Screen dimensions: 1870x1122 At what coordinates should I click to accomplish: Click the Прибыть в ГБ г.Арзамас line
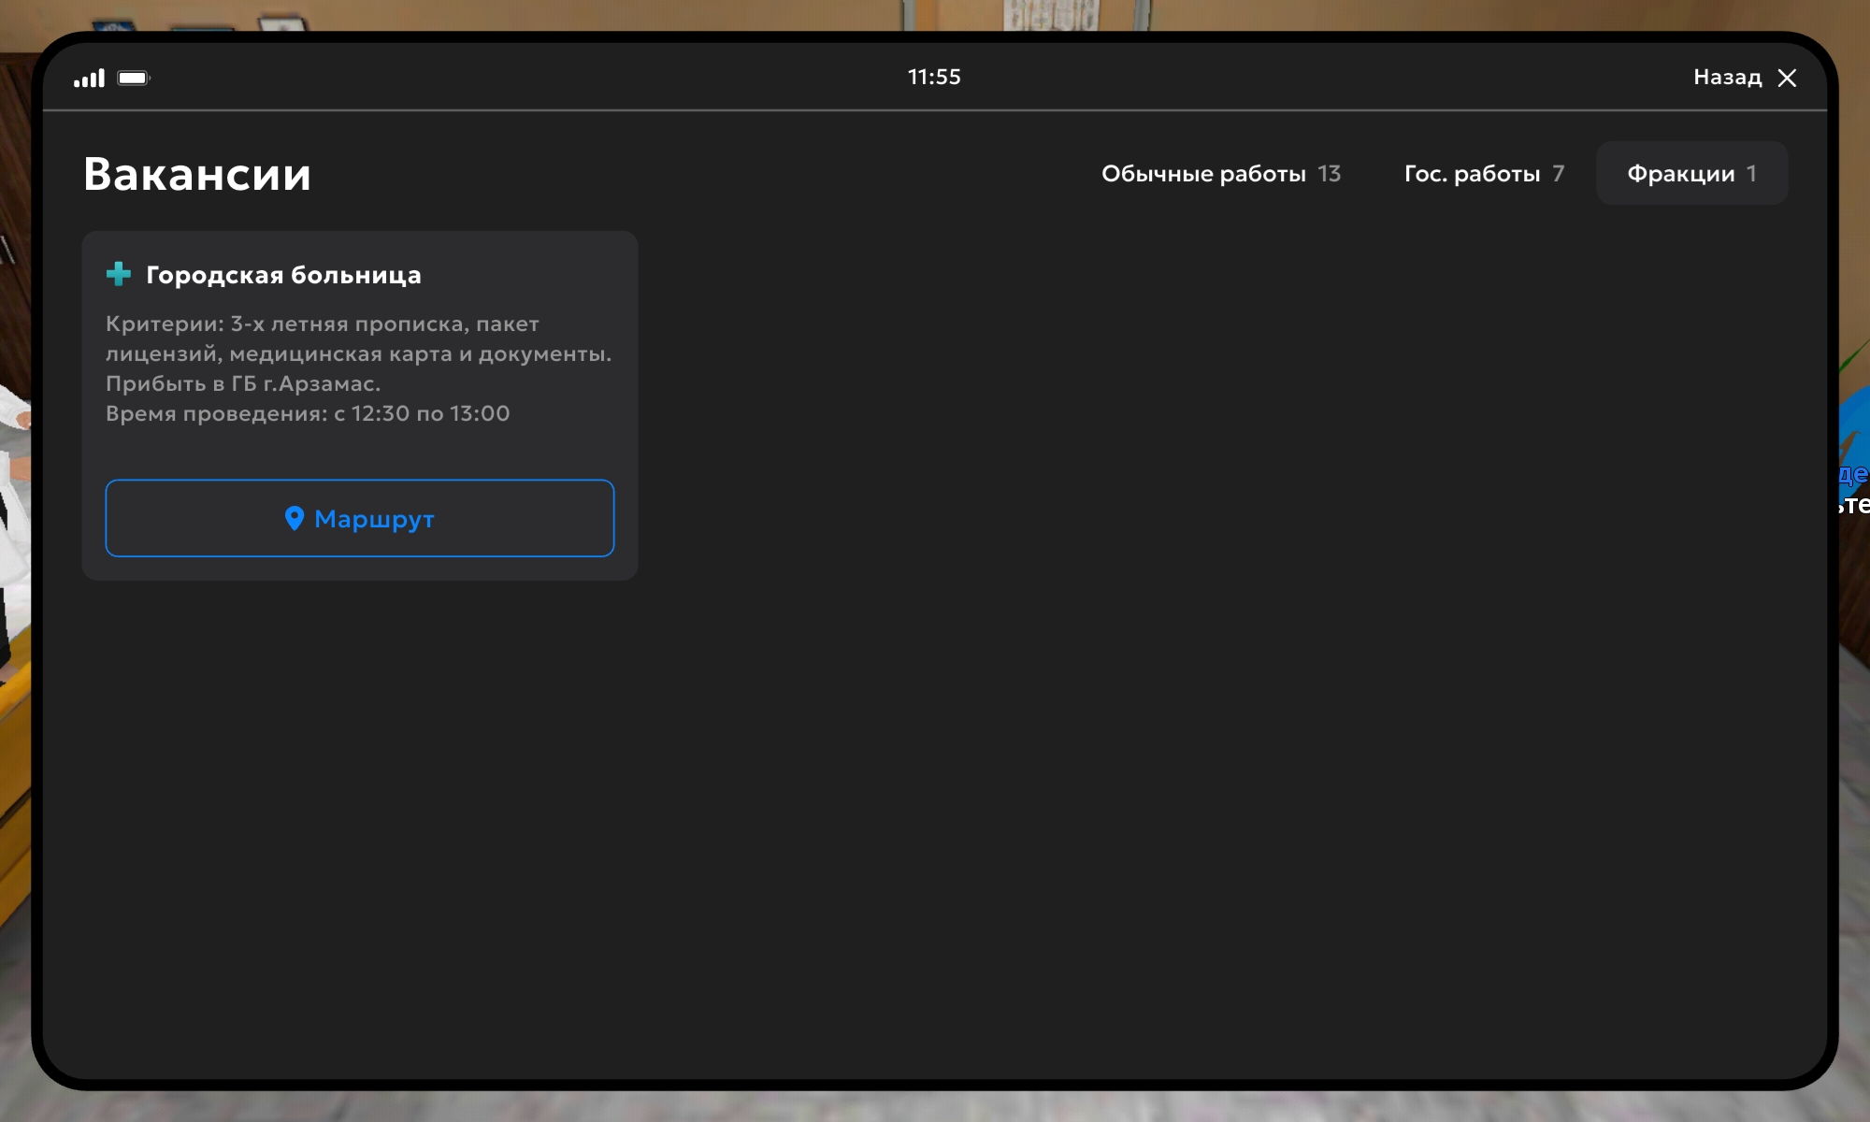243,383
